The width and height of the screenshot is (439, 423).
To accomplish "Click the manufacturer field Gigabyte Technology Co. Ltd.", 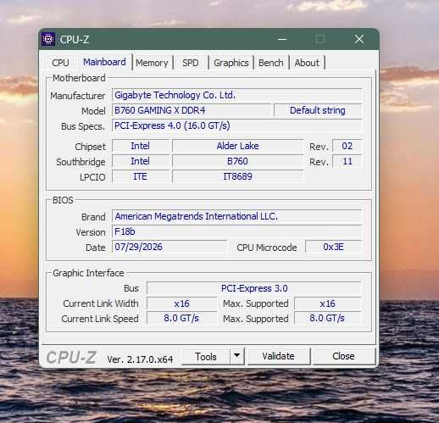I will pos(236,95).
